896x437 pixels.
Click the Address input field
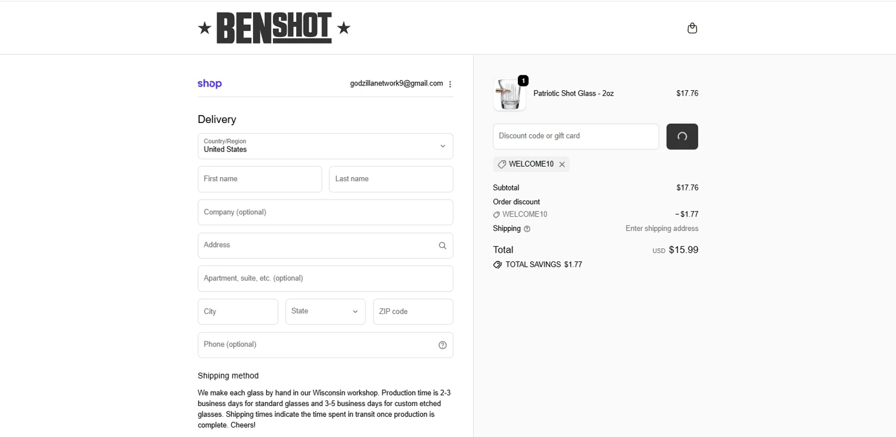click(x=326, y=245)
